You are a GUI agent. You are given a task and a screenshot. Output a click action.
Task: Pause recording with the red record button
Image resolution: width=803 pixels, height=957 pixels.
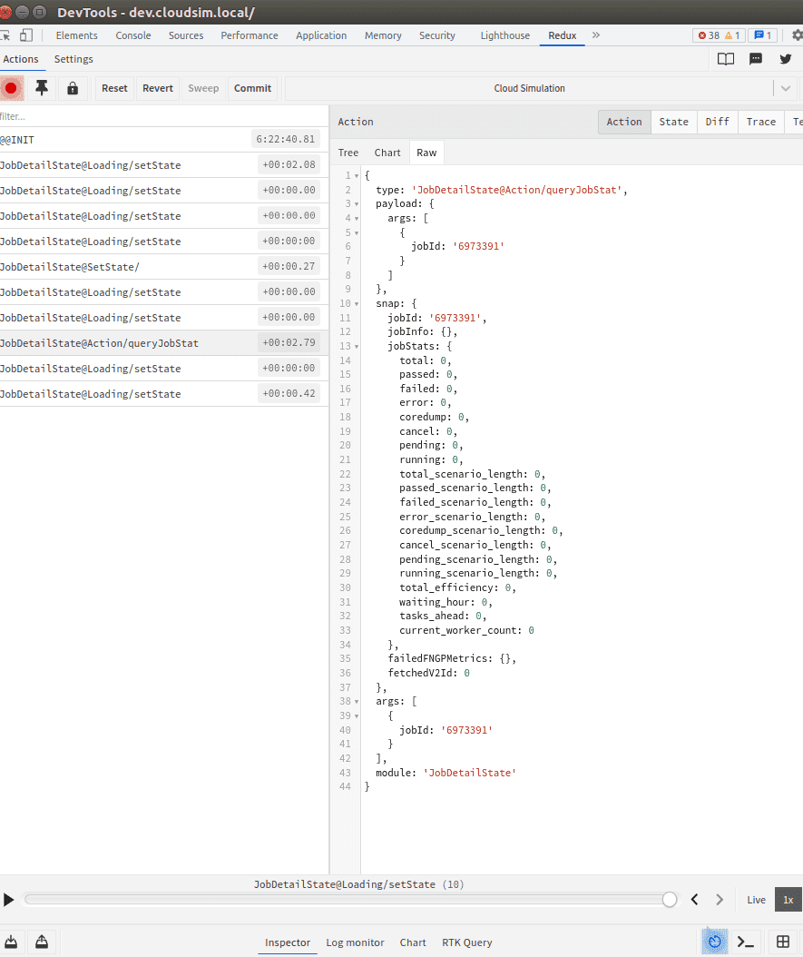[11, 88]
